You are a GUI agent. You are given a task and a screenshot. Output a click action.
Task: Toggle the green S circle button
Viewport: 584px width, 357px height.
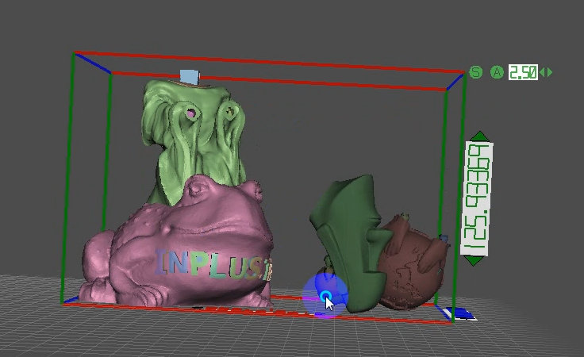coord(475,72)
